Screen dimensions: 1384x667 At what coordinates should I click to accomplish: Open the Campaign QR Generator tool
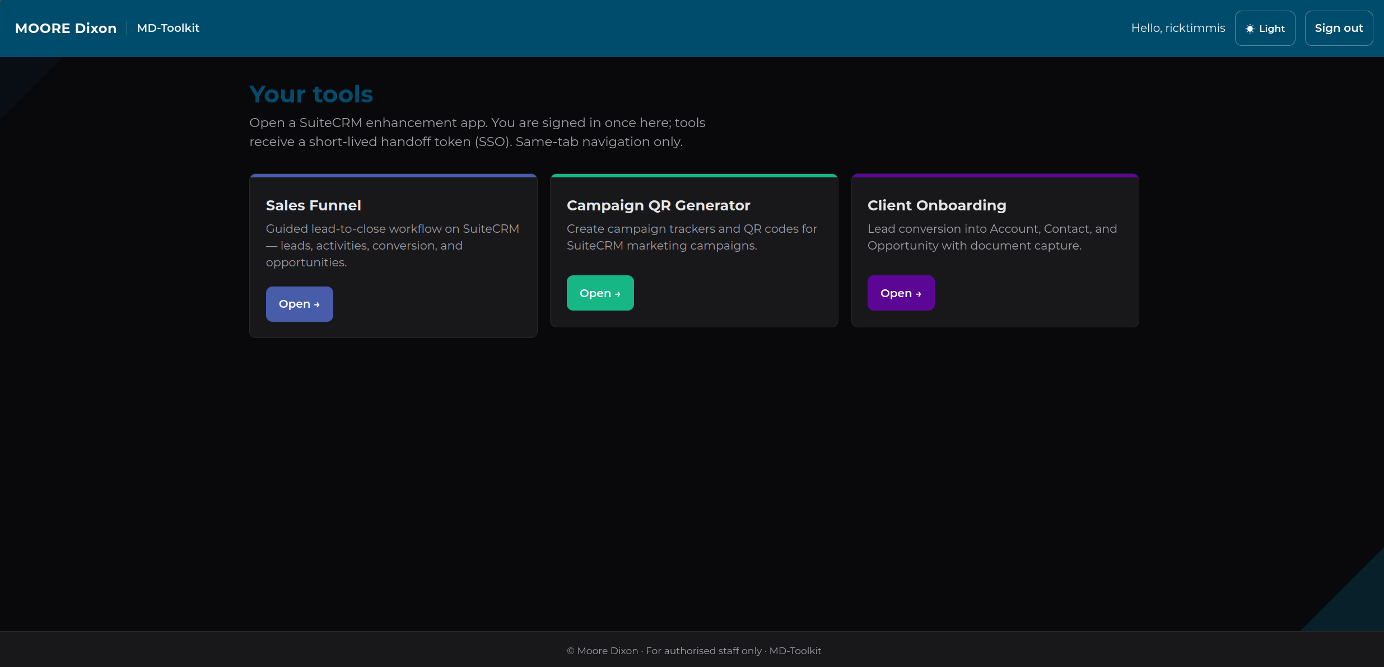tap(600, 293)
